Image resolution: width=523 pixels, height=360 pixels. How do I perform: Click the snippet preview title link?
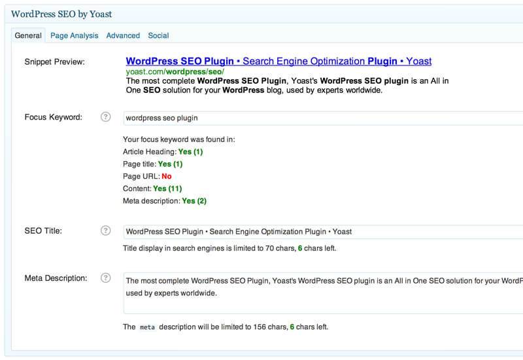click(x=278, y=61)
